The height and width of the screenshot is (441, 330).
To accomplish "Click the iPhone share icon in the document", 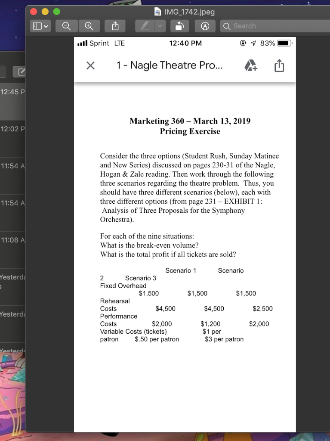I will (x=279, y=65).
